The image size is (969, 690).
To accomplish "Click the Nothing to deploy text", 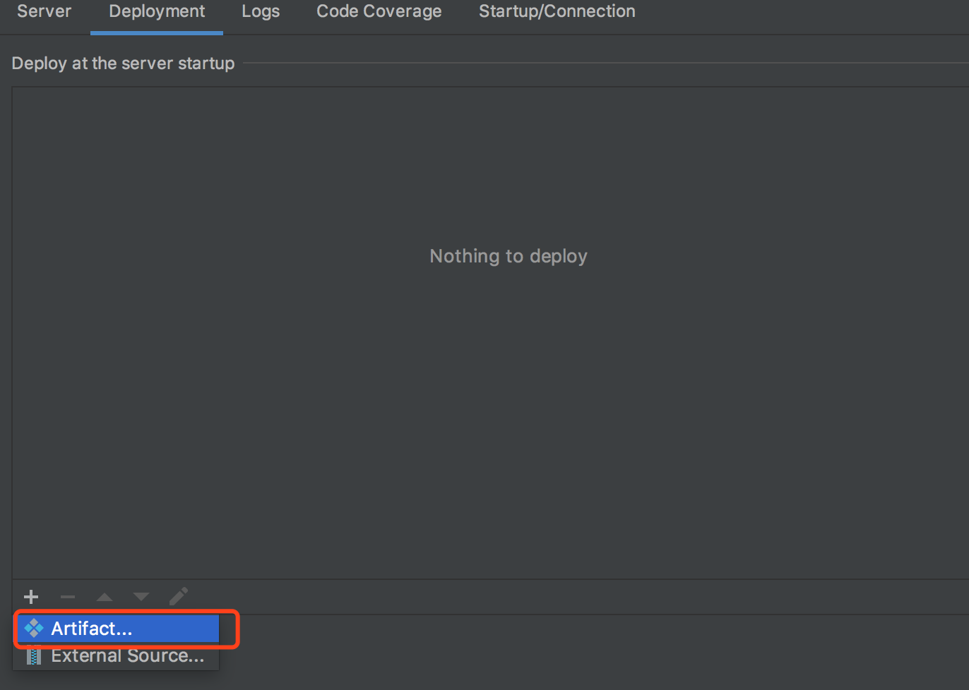I will 509,256.
